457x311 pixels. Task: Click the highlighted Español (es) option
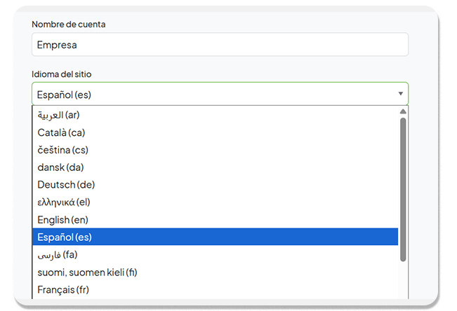point(65,237)
